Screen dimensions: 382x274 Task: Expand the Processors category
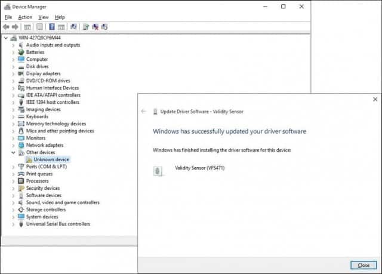point(13,181)
